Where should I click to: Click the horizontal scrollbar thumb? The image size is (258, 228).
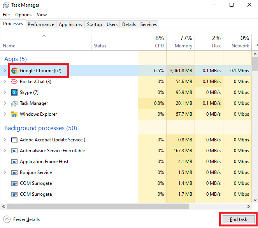coord(98,206)
